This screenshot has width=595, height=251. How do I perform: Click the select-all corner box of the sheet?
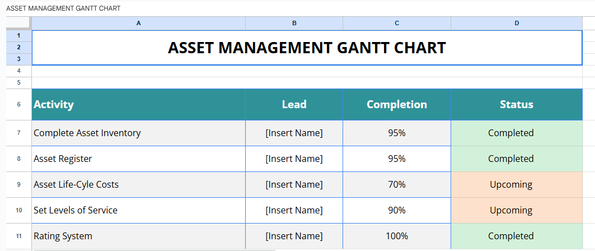click(x=18, y=23)
